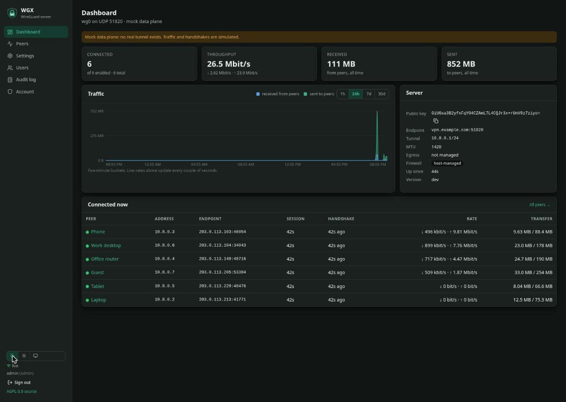The height and width of the screenshot is (402, 566).
Task: Click the PEER column header
Action: click(91, 219)
